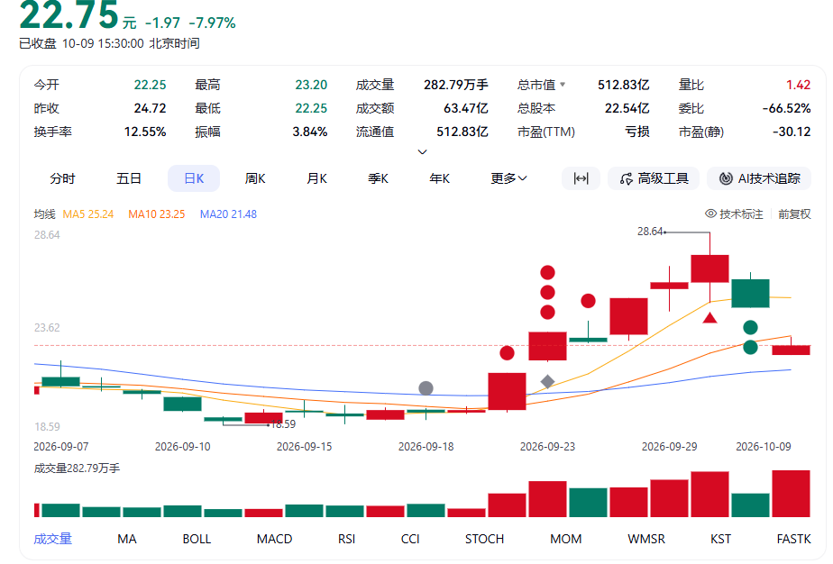The width and height of the screenshot is (833, 564).
Task: Open the 高级工具 advanced tools button
Action: 654,178
